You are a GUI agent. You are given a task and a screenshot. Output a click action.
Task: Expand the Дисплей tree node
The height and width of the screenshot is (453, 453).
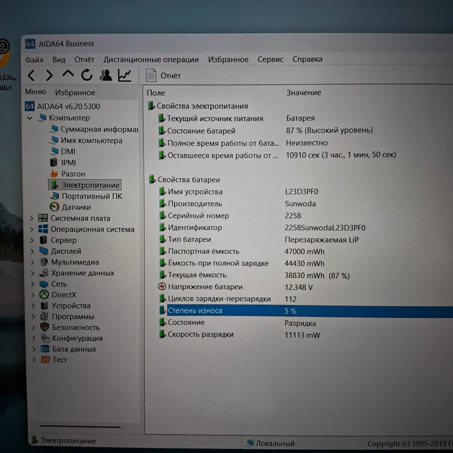(x=32, y=251)
